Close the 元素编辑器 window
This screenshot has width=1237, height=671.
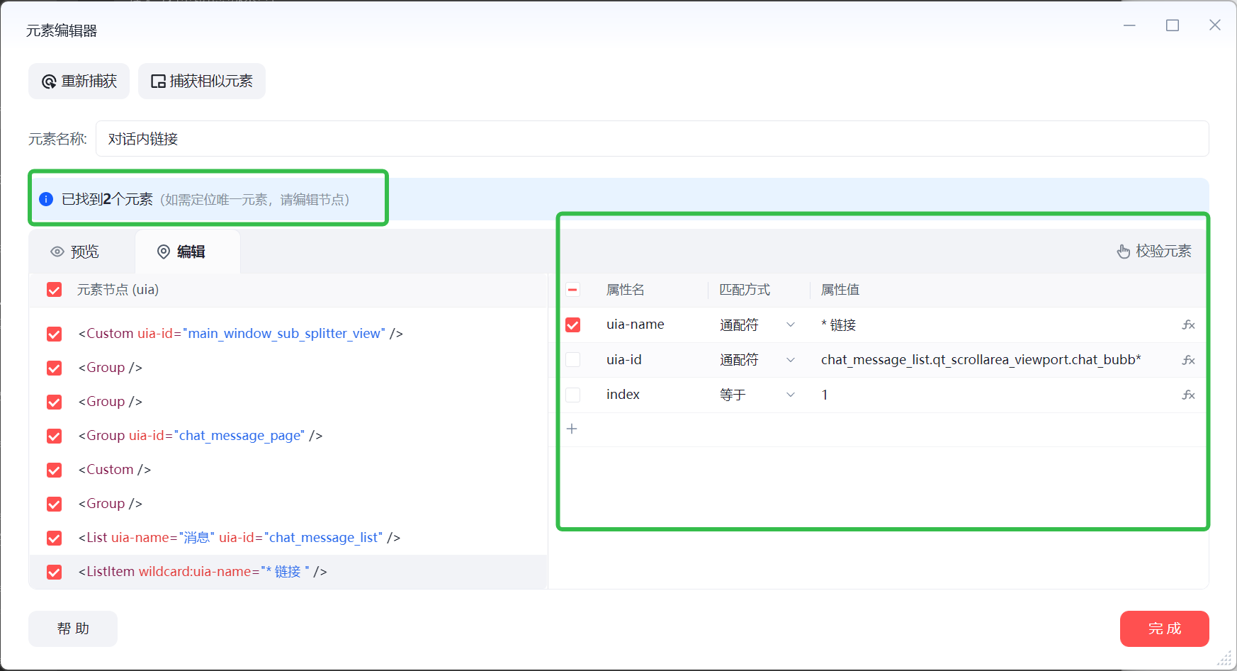[1215, 26]
